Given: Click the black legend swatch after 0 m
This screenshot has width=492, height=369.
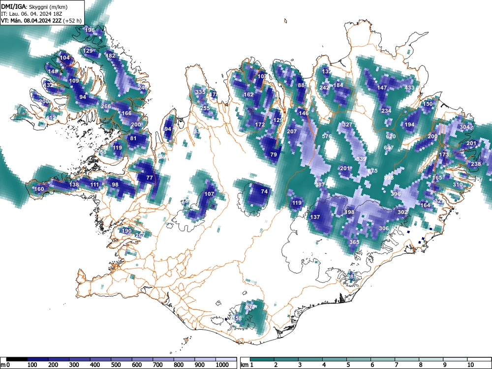Looking at the screenshot, I should [17, 359].
